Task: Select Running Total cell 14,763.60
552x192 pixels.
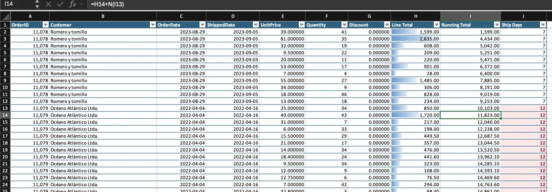Action: click(x=470, y=185)
